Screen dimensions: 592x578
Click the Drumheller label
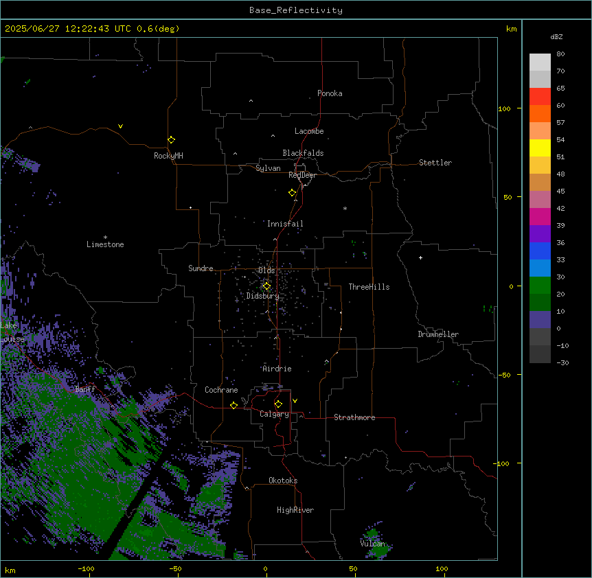438,334
